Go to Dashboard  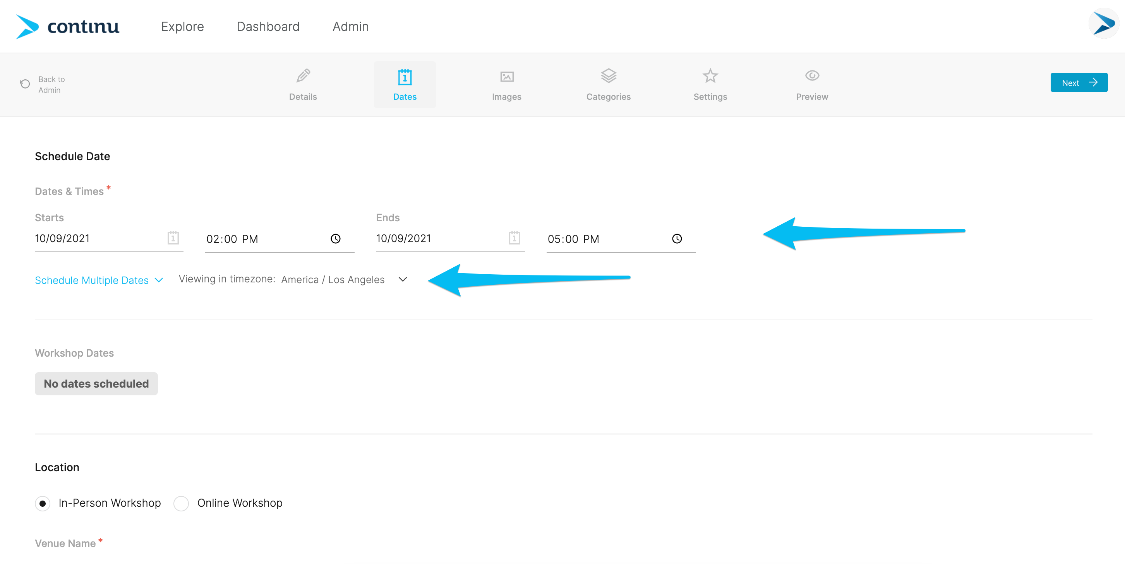(x=268, y=26)
